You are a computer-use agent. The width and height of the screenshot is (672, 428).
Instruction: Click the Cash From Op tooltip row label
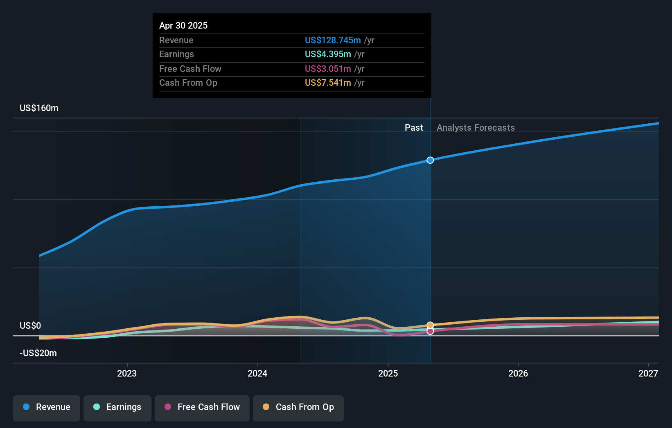point(188,83)
